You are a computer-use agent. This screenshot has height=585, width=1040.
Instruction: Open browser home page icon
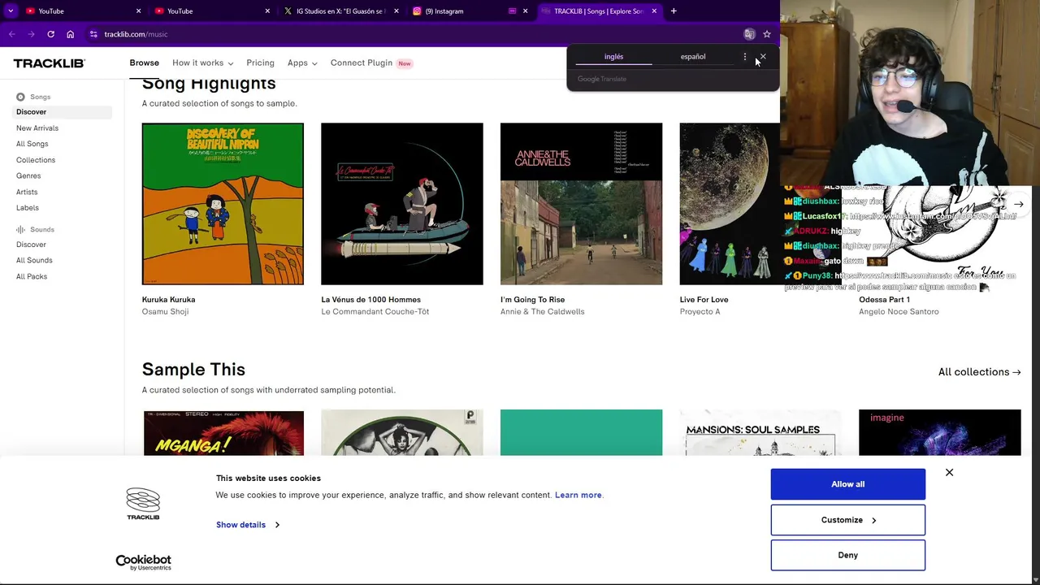click(x=70, y=34)
